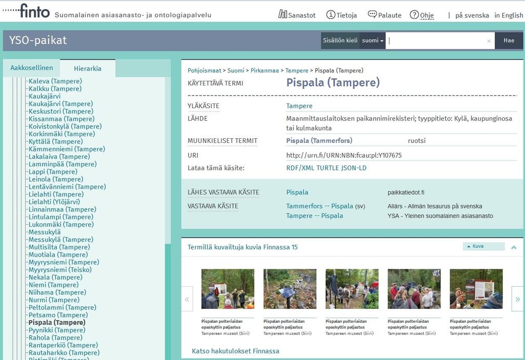525x360 pixels.
Task: Download concept as JSON-LD
Action: pos(354,168)
